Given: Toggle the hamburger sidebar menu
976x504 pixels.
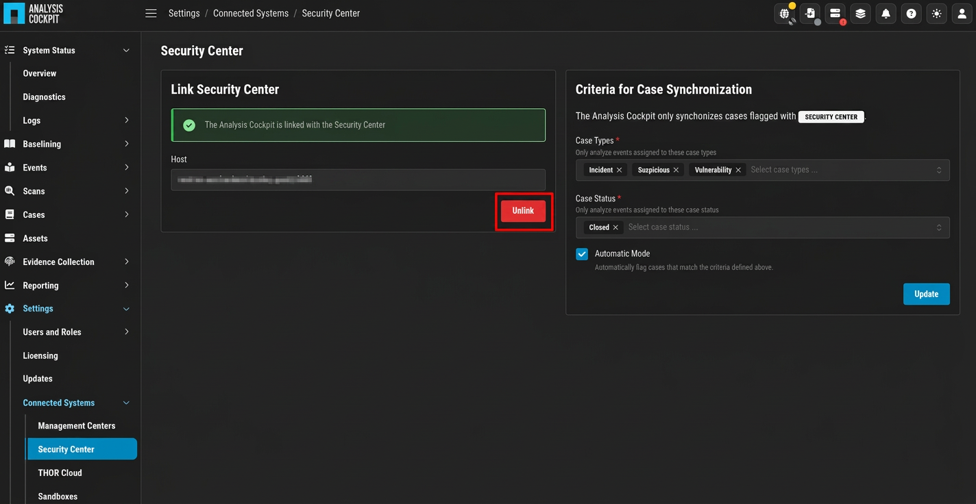Looking at the screenshot, I should pyautogui.click(x=151, y=14).
